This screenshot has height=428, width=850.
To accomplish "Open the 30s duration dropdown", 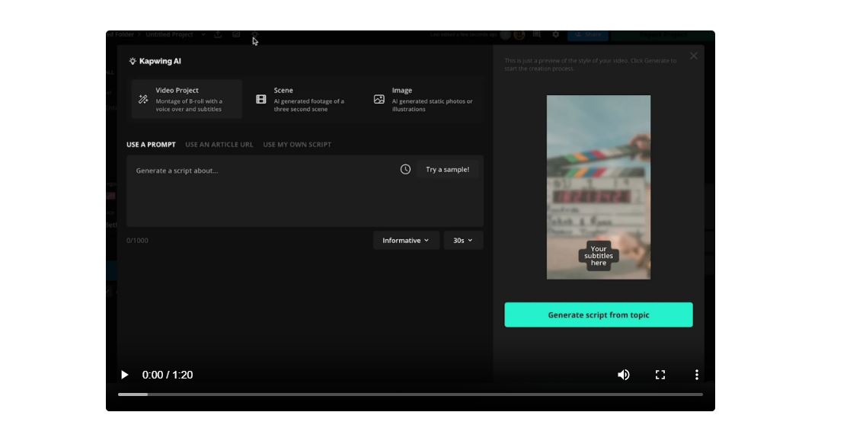I will click(463, 241).
